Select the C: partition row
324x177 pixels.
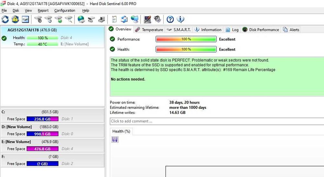pos(52,116)
